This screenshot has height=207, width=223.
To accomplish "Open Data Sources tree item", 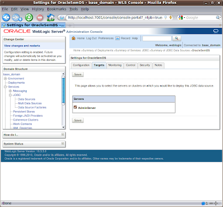I will (27, 99).
